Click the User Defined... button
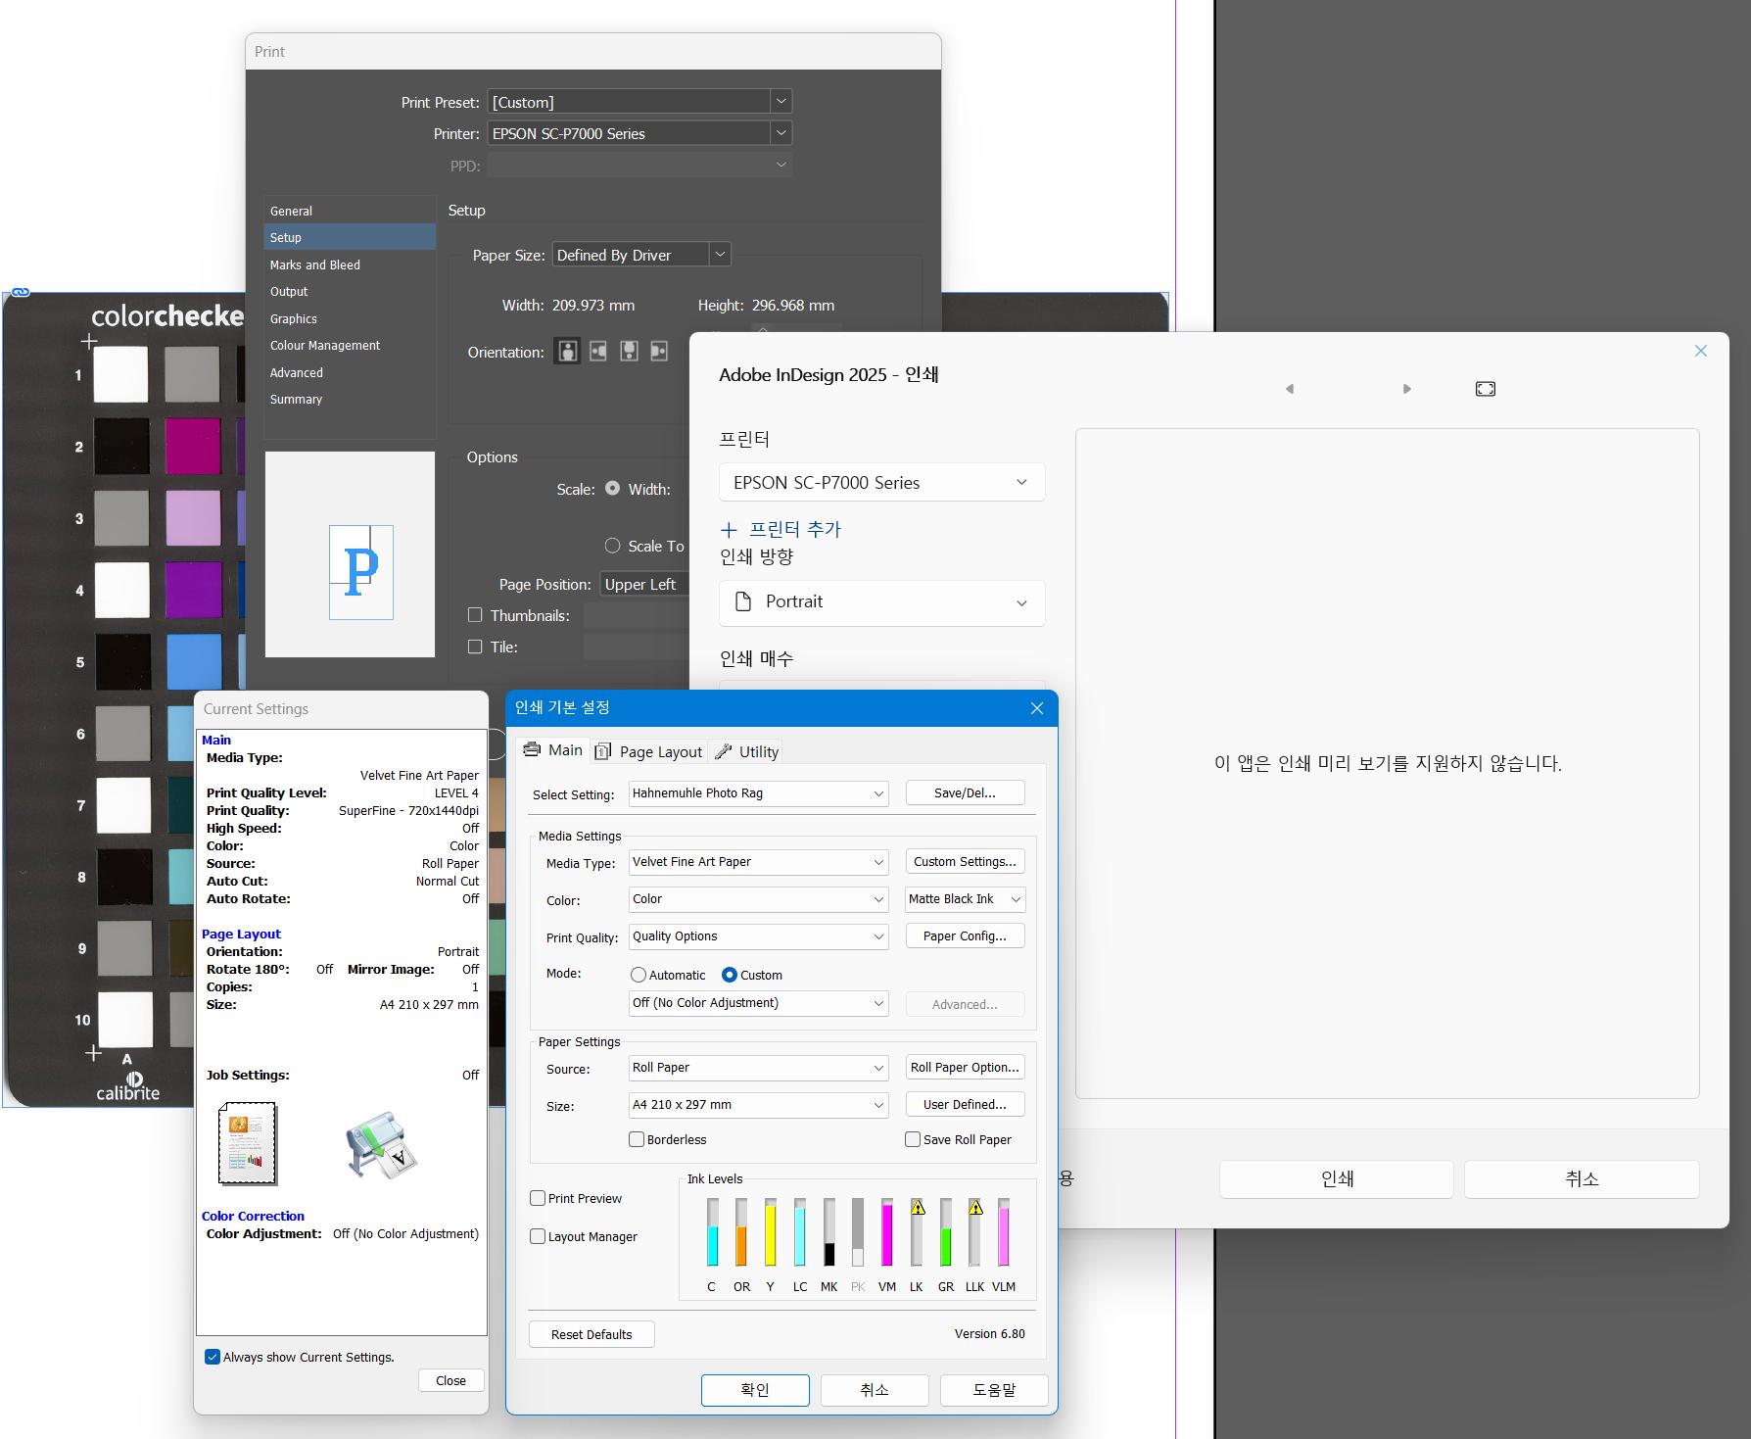This screenshot has width=1751, height=1439. (966, 1104)
